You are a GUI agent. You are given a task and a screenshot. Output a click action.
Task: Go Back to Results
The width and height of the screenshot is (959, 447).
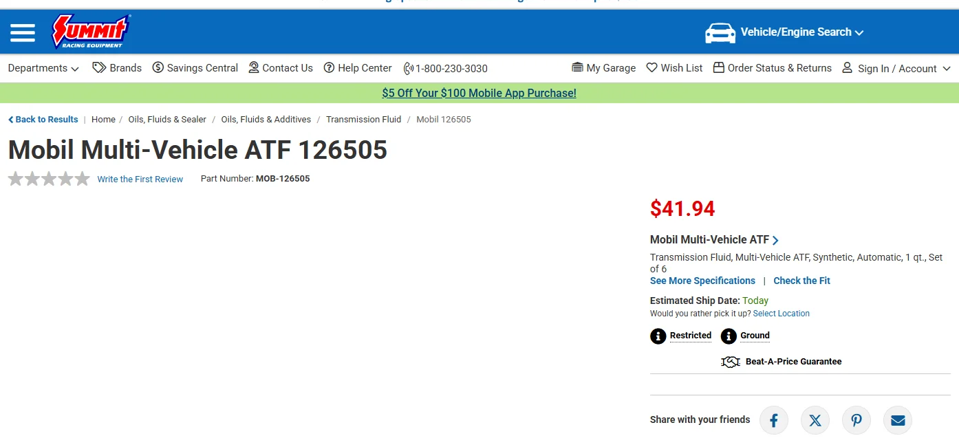click(x=43, y=119)
